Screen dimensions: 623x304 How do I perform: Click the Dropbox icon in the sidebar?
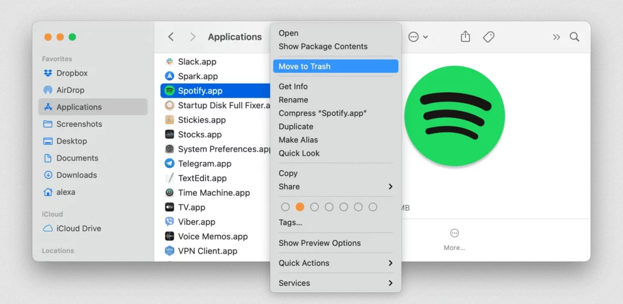point(48,73)
